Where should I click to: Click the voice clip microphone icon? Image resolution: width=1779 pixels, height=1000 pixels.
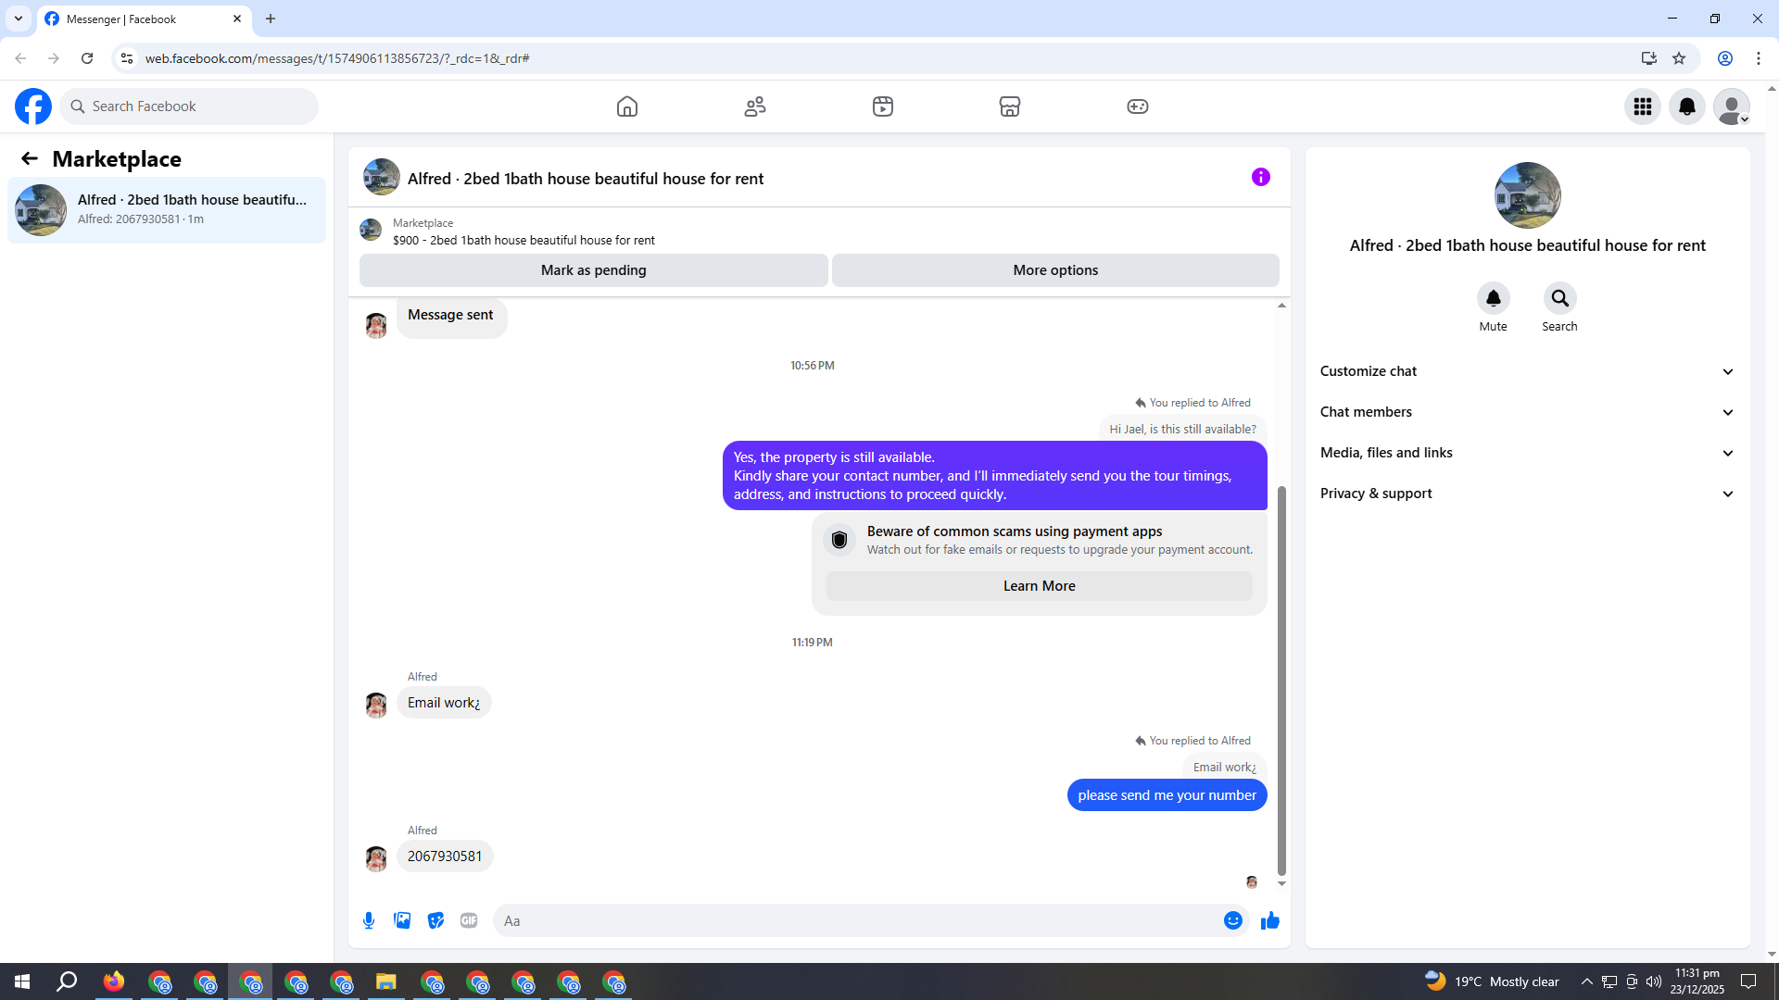point(369,920)
